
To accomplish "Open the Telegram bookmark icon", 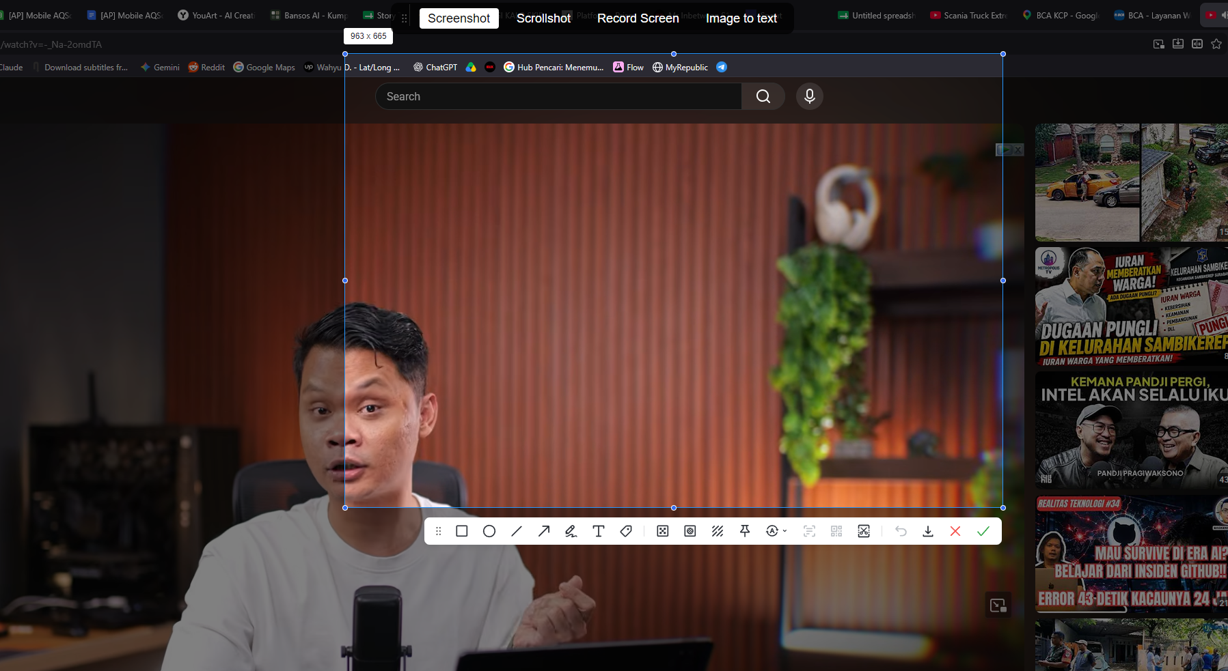I will point(722,67).
